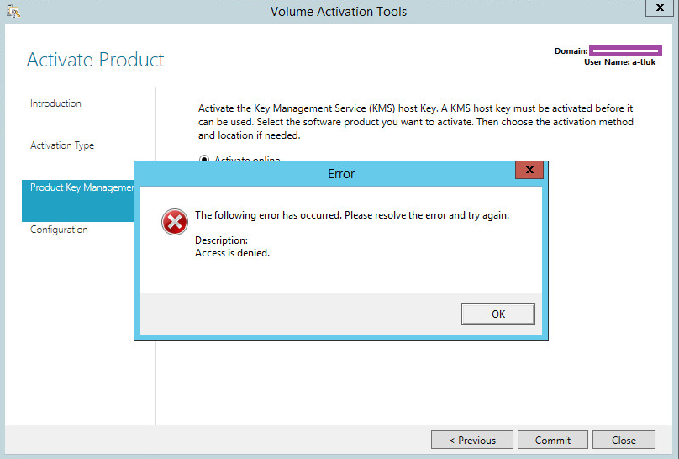Click the Volume Activation Tools title bar icon
This screenshot has height=459, width=679.
(13, 11)
